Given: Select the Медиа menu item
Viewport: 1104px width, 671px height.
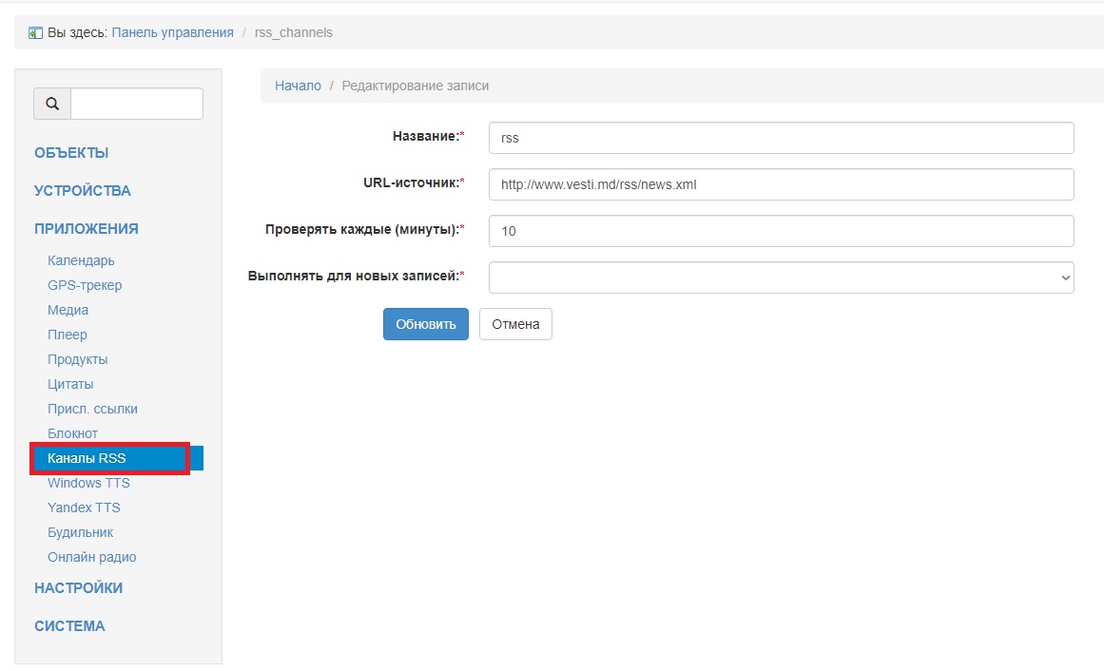Looking at the screenshot, I should tap(68, 309).
